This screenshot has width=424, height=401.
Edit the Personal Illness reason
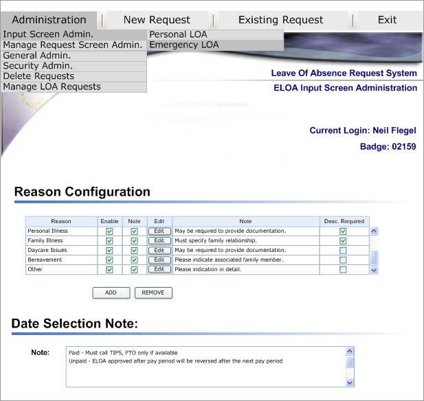[159, 231]
